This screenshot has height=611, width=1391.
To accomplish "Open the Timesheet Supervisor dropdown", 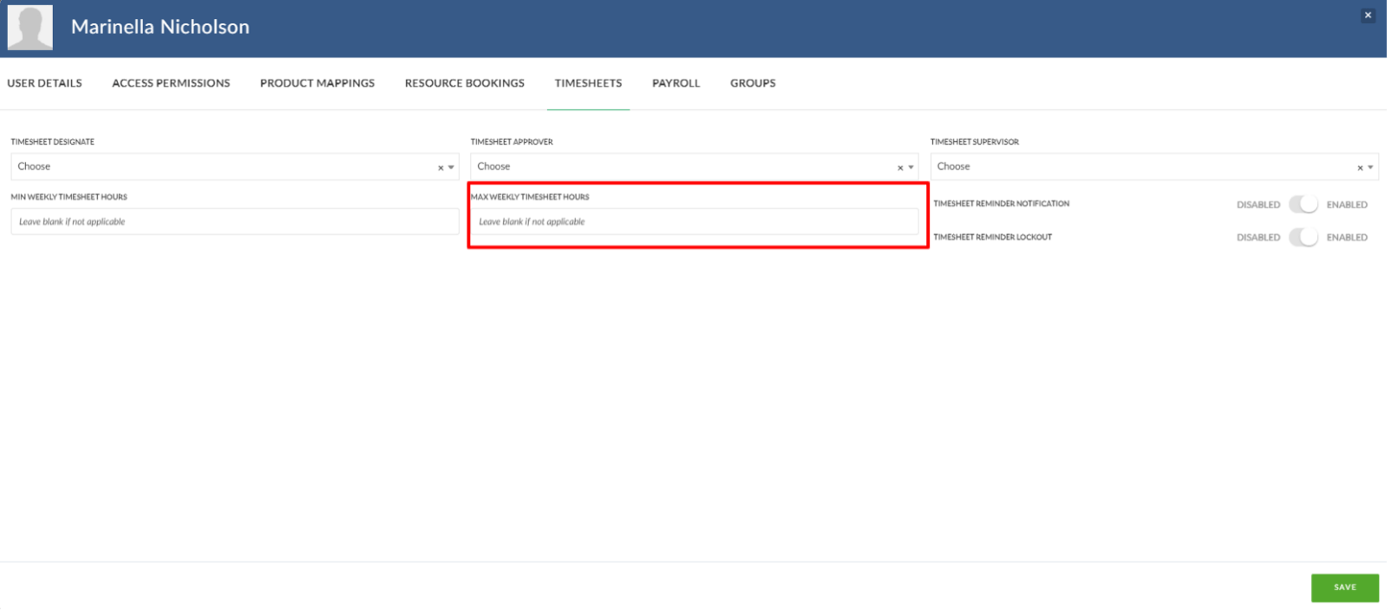I will pos(1154,166).
